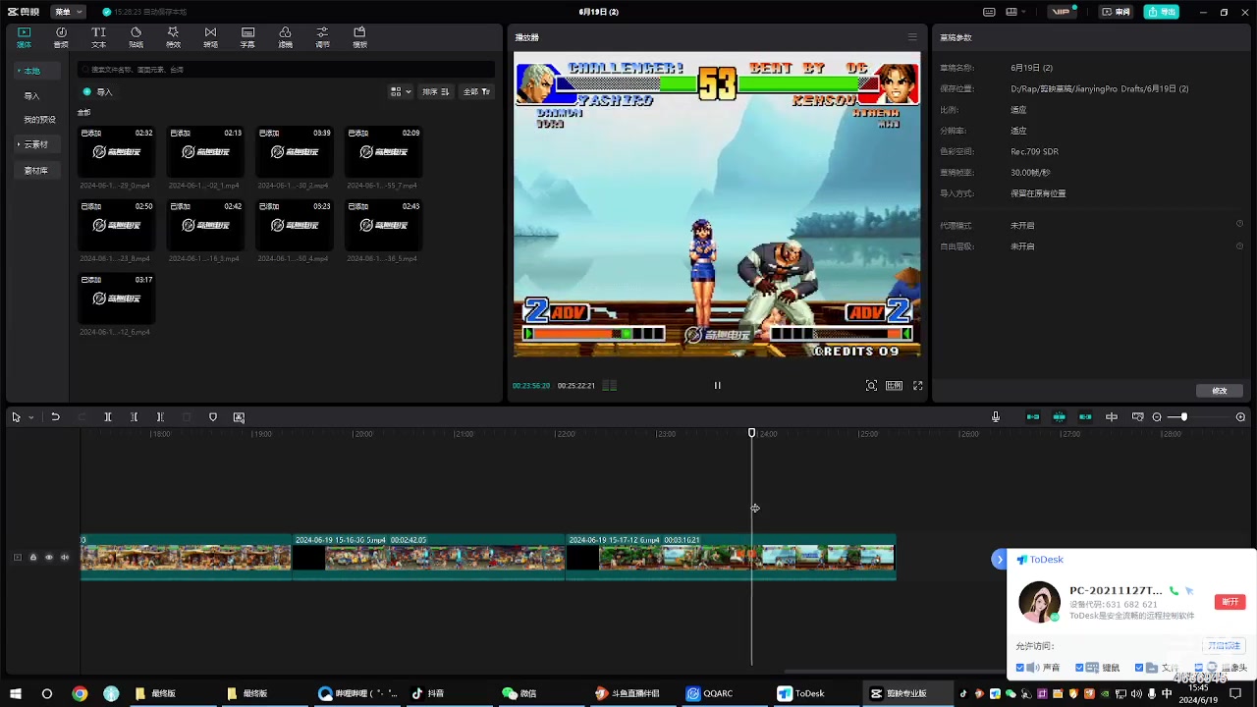Open the 菜单 dropdown menu
The width and height of the screenshot is (1257, 707).
click(x=68, y=12)
